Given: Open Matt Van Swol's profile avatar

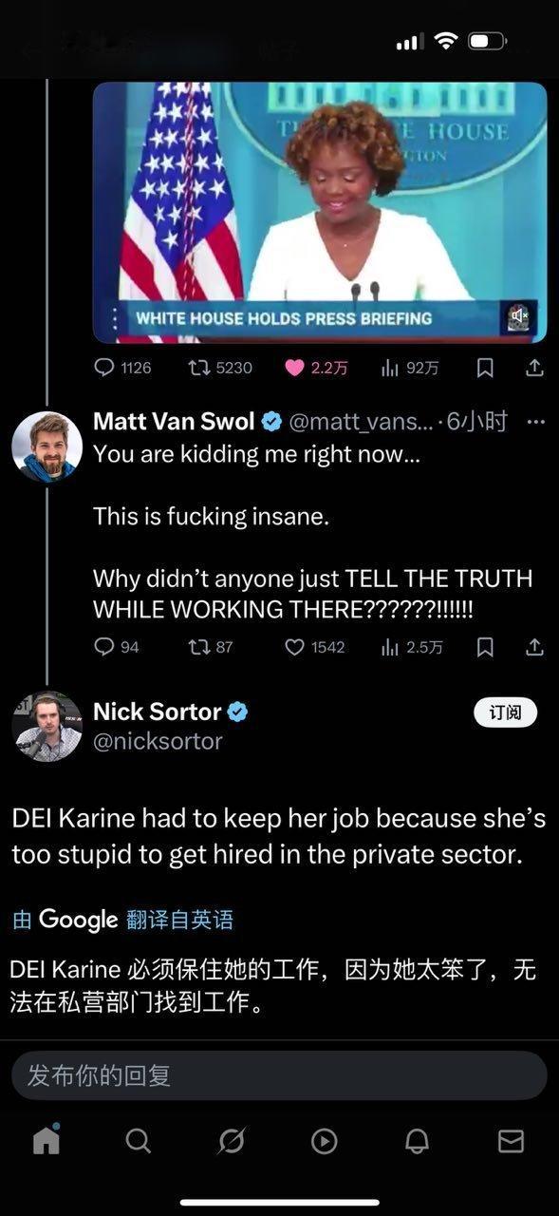Looking at the screenshot, I should coord(47,446).
